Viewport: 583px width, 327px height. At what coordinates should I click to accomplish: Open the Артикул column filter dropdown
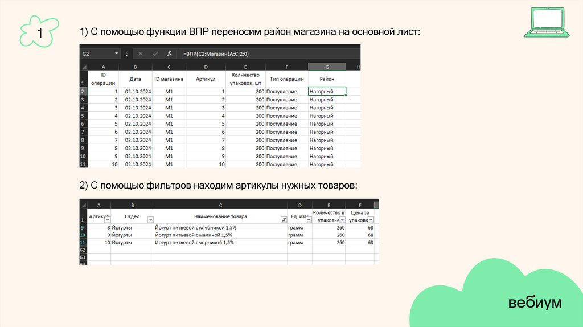point(108,220)
